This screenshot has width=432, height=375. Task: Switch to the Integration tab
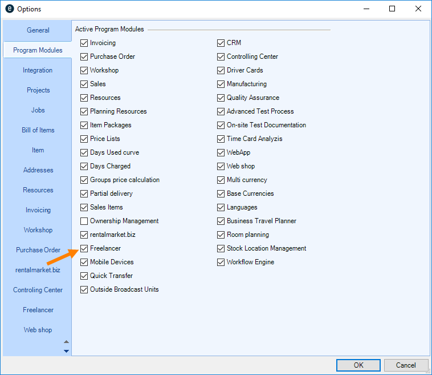38,70
